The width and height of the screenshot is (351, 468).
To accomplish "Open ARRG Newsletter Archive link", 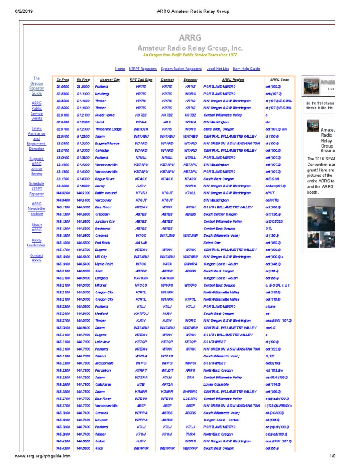I will tap(37, 209).
